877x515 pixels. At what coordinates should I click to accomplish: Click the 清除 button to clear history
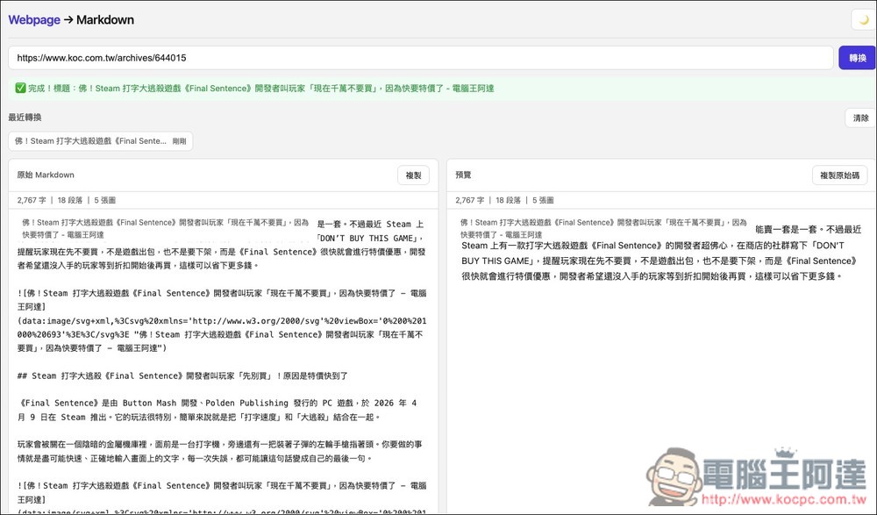[860, 118]
